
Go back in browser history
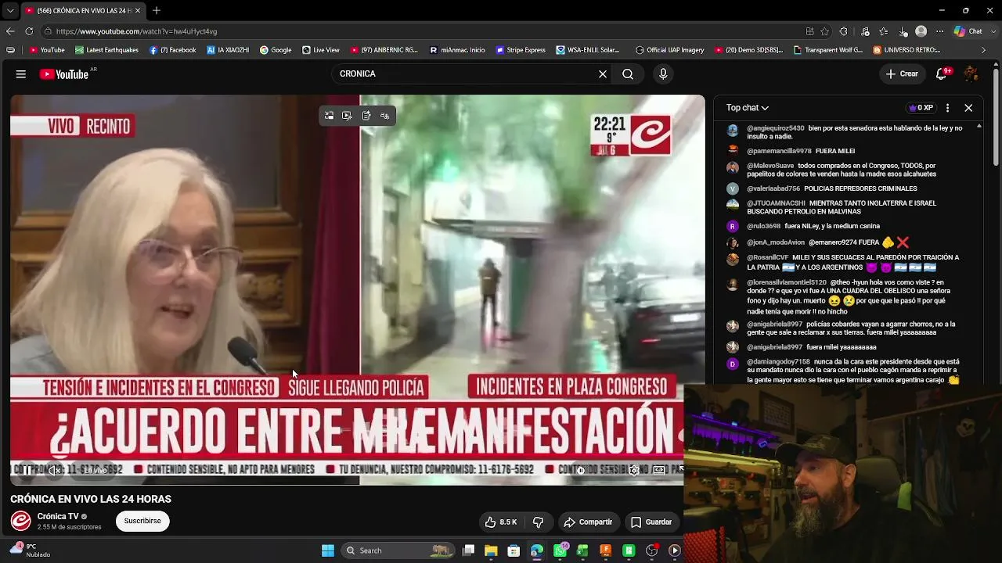pyautogui.click(x=10, y=31)
